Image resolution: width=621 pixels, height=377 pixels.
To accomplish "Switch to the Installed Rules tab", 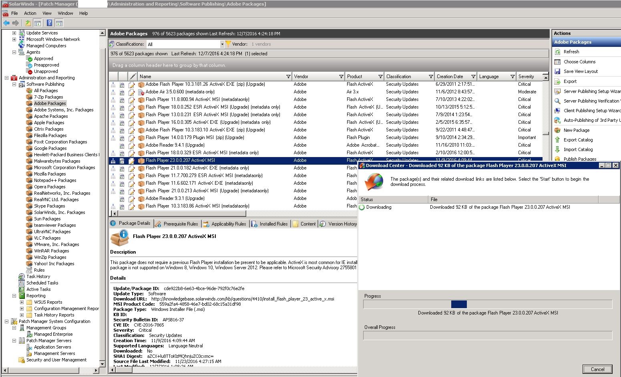I will 269,224.
